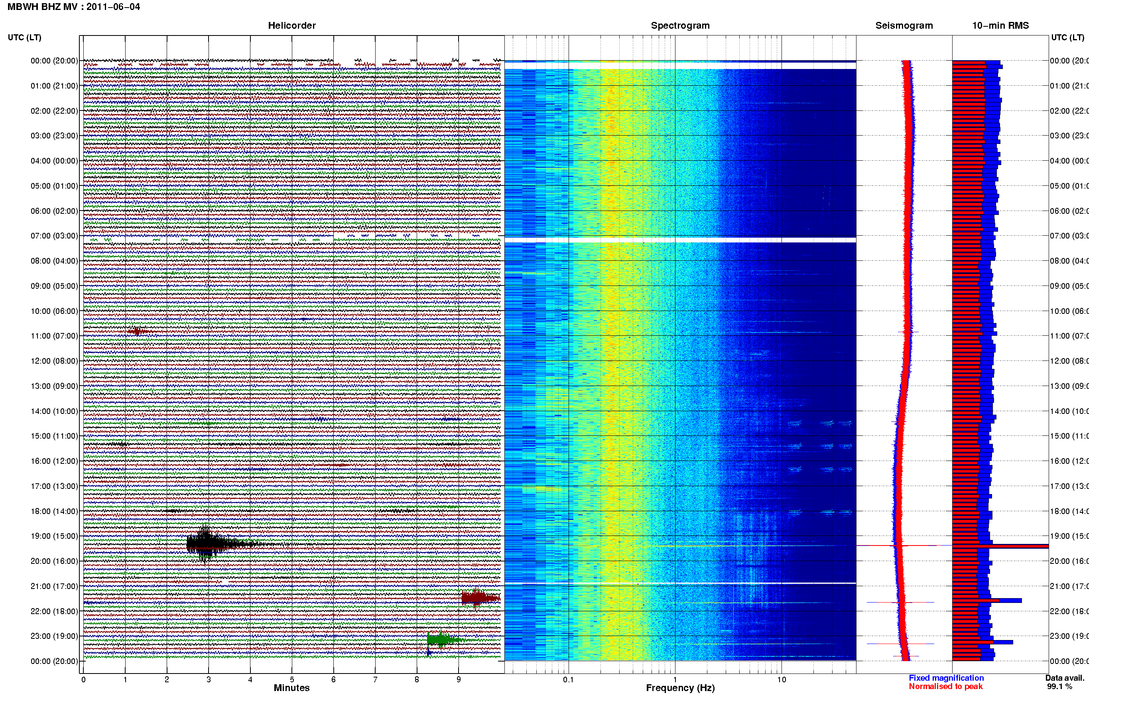
Task: Click the dark red event burst near 21:30
Action: [x=480, y=598]
